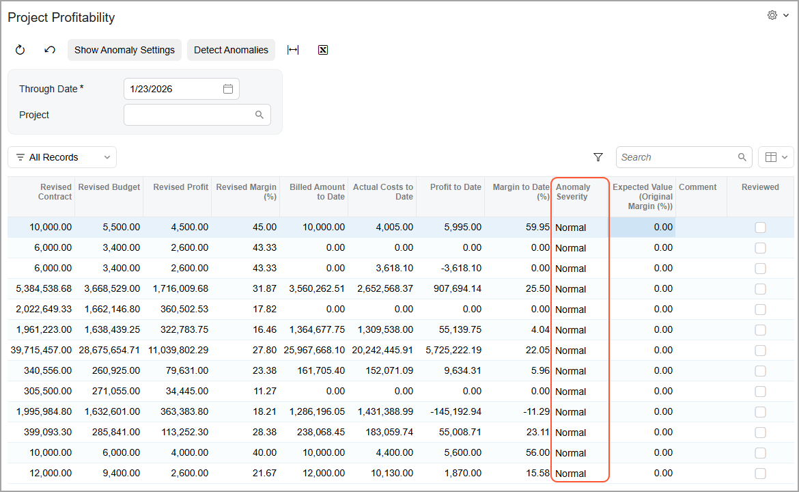
Task: Select the Revised Profit cell 11,039,802.29
Action: 178,351
